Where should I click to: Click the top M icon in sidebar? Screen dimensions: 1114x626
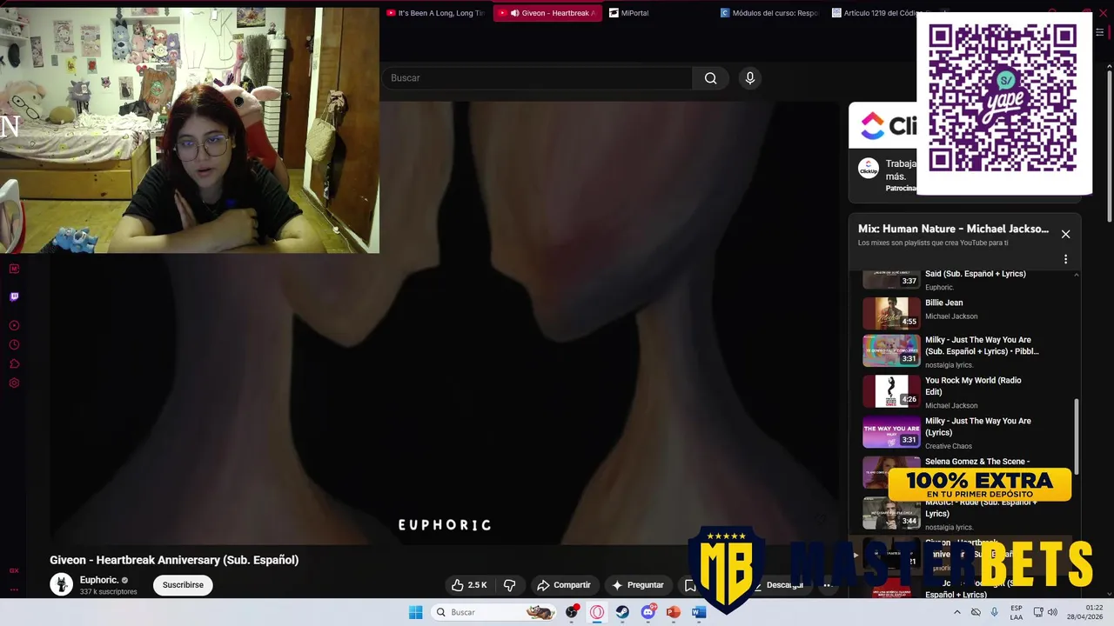14,269
